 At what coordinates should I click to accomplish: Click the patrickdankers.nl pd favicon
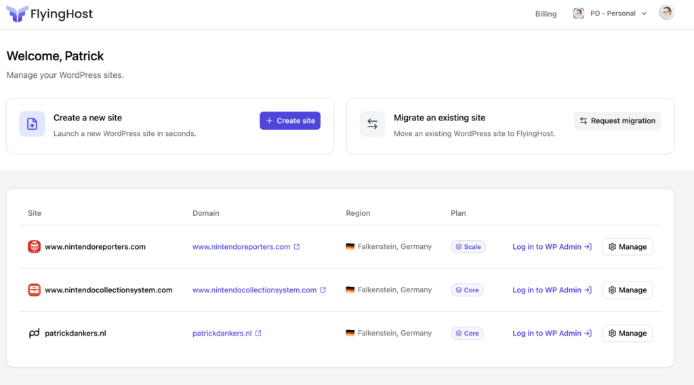click(x=34, y=334)
